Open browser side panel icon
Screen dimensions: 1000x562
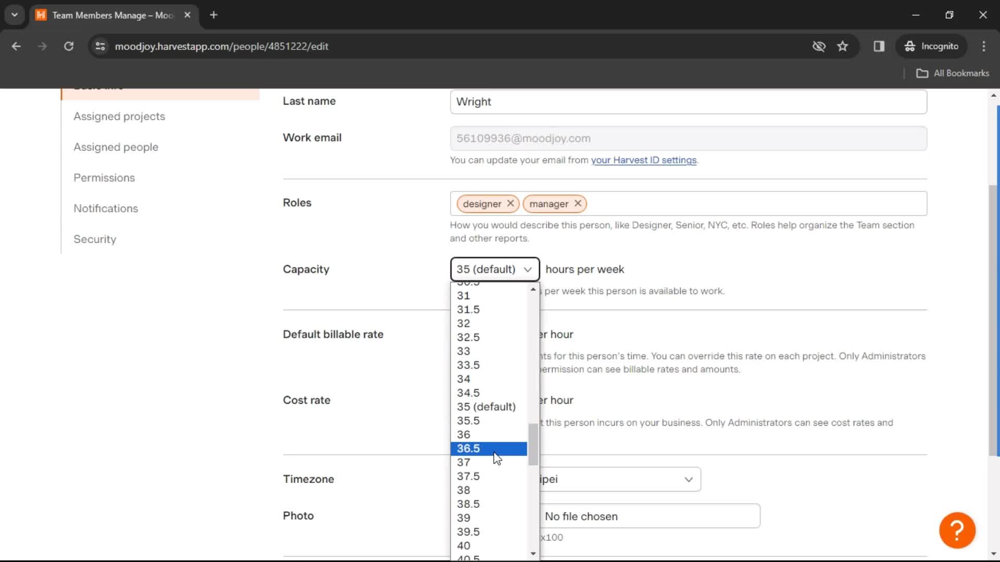[x=879, y=46]
